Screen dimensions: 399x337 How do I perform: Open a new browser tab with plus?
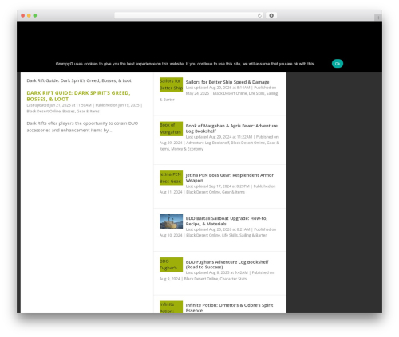tap(378, 18)
